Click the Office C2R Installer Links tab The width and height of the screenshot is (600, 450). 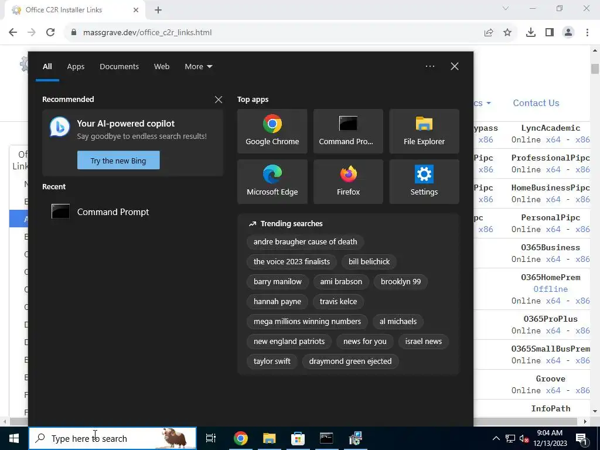pos(74,11)
